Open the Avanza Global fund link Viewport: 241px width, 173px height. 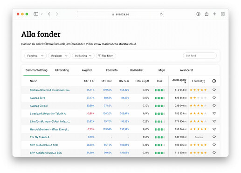click(39, 106)
